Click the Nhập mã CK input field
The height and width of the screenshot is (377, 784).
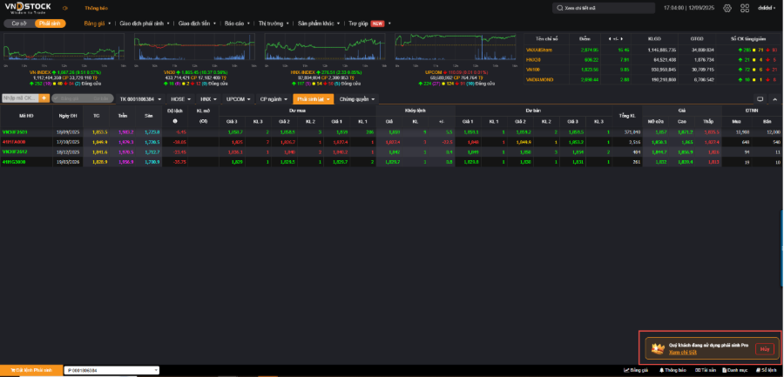21,98
